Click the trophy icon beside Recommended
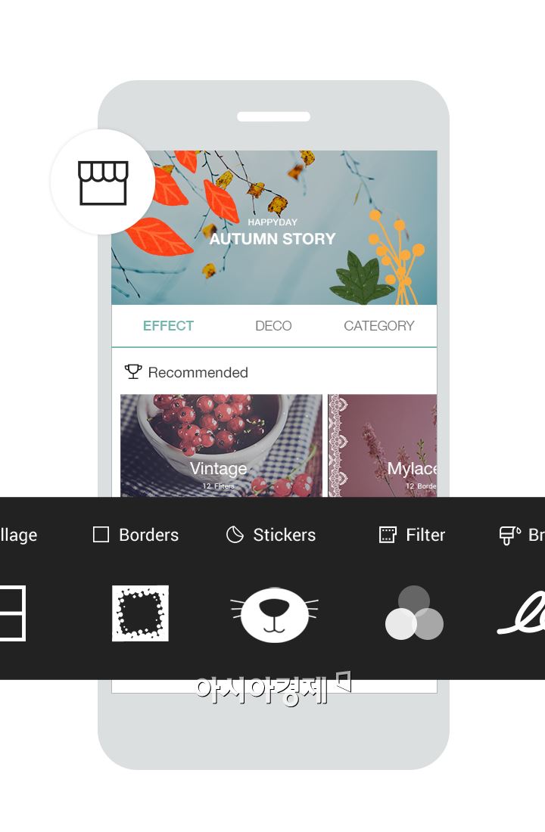This screenshot has height=832, width=545. (x=132, y=371)
